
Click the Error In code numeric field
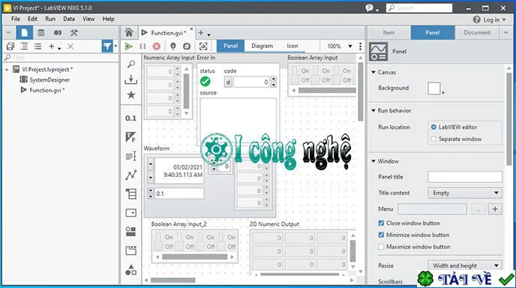[251, 82]
